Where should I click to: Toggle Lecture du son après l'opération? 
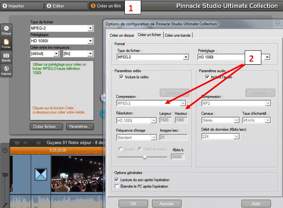[x=117, y=180]
